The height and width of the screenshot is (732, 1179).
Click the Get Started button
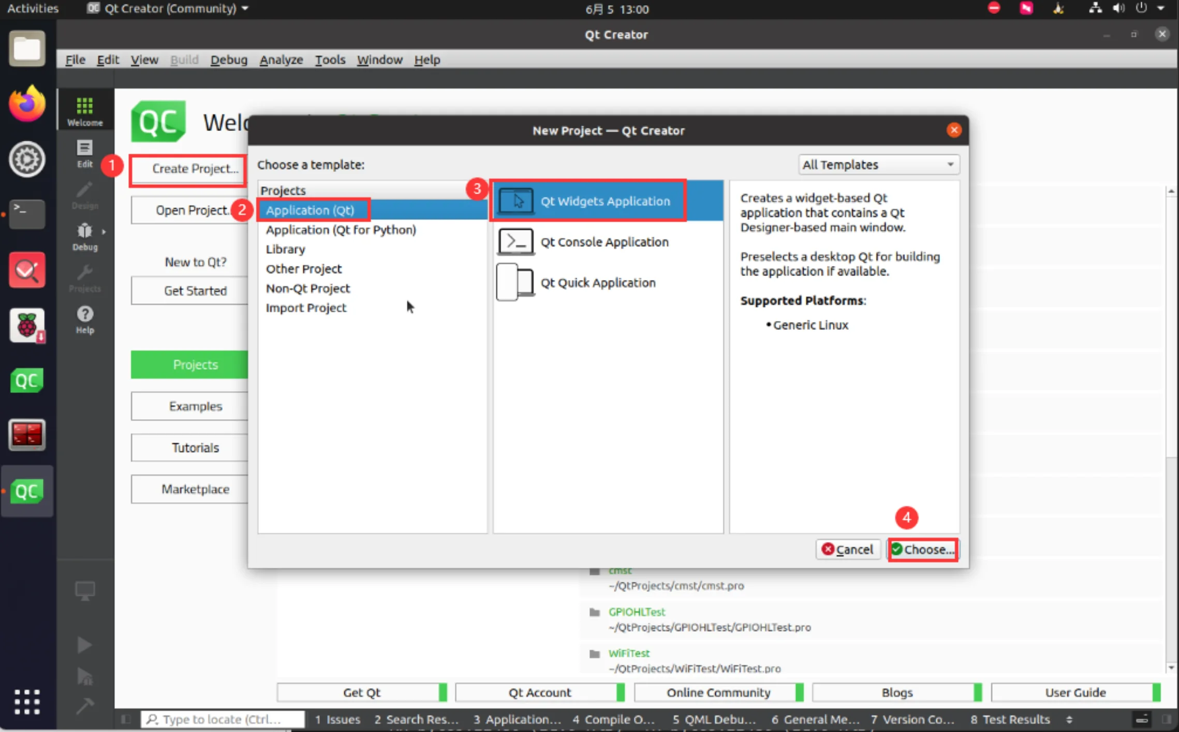click(190, 291)
